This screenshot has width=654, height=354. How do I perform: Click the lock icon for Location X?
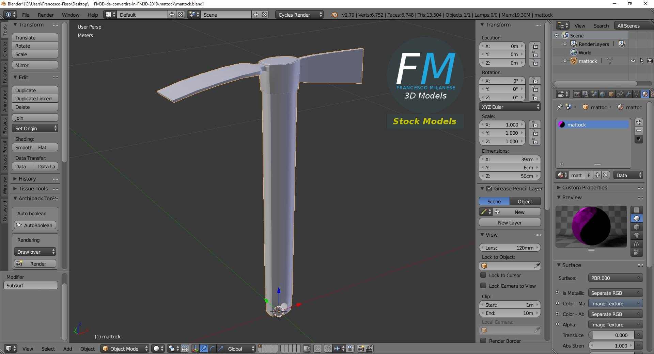pyautogui.click(x=535, y=46)
